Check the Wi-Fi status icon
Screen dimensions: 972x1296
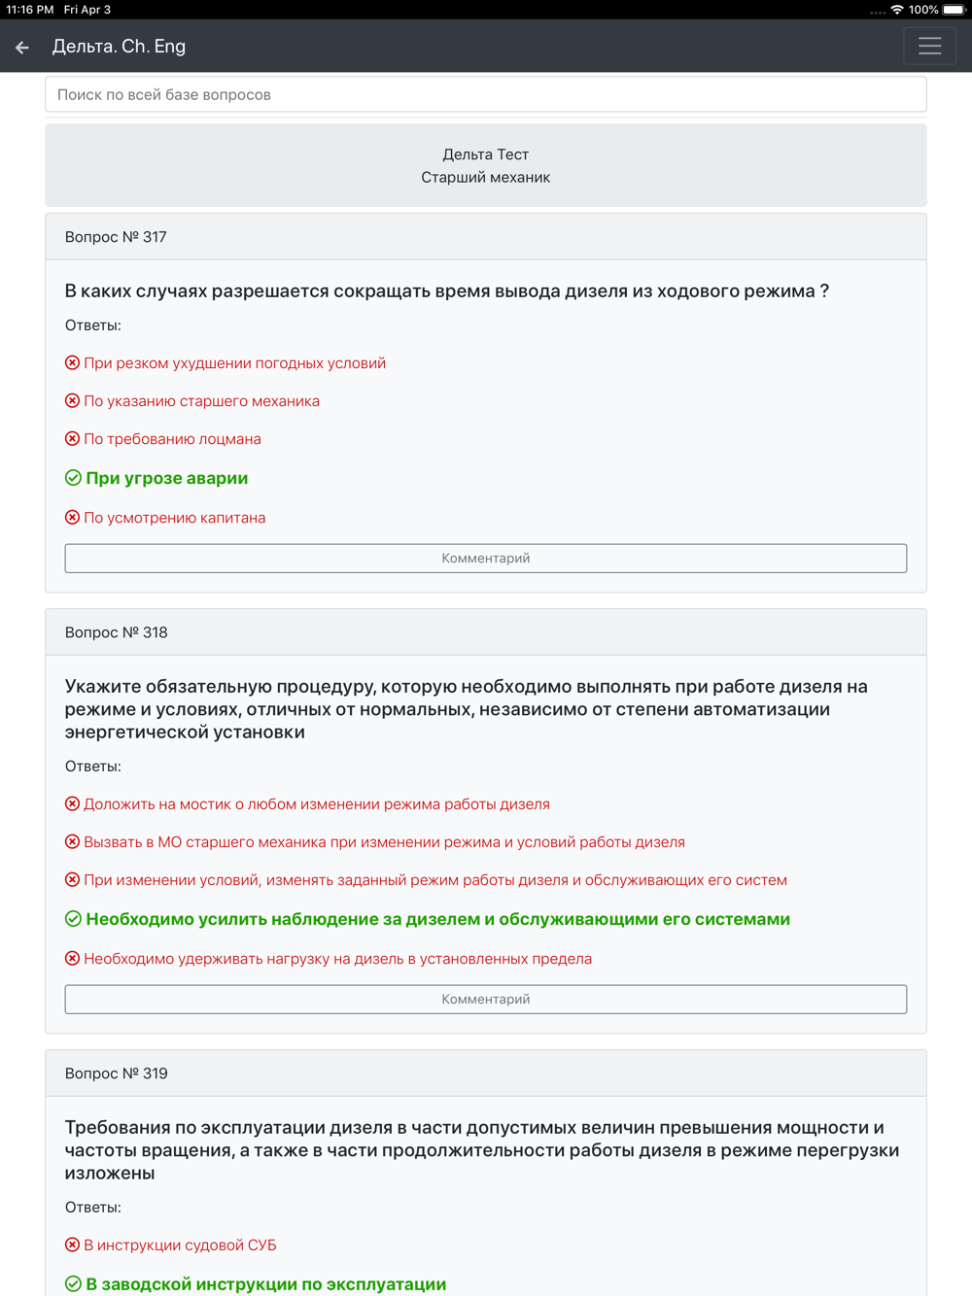pyautogui.click(x=897, y=10)
